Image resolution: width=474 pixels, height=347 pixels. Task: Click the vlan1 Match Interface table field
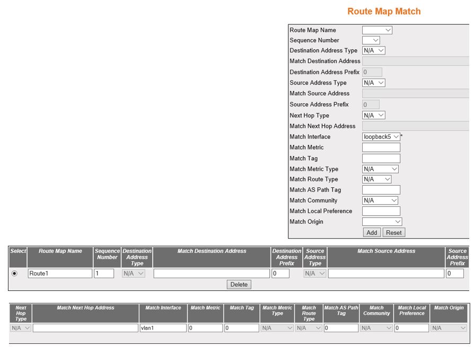[163, 328]
